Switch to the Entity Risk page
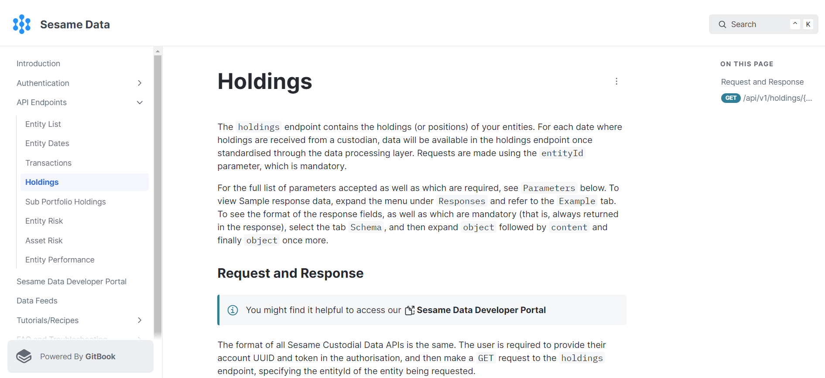Viewport: 825px width, 378px height. (x=44, y=221)
